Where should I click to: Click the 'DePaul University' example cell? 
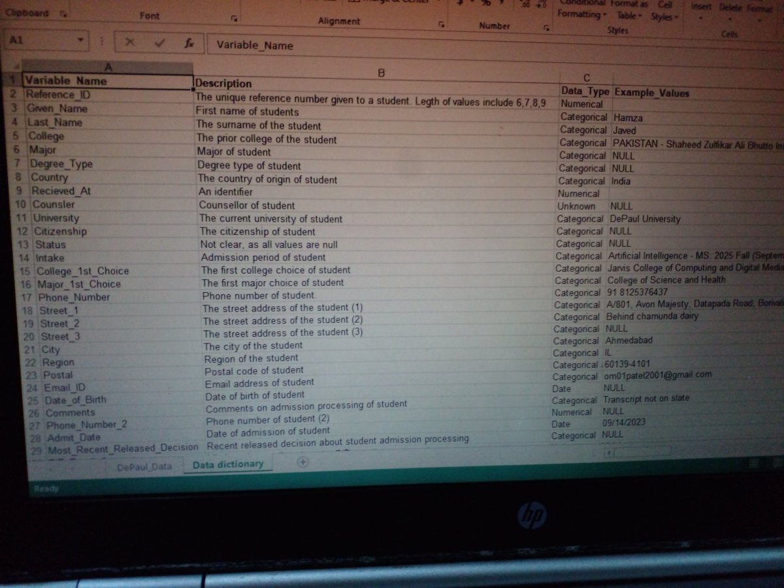click(696, 219)
